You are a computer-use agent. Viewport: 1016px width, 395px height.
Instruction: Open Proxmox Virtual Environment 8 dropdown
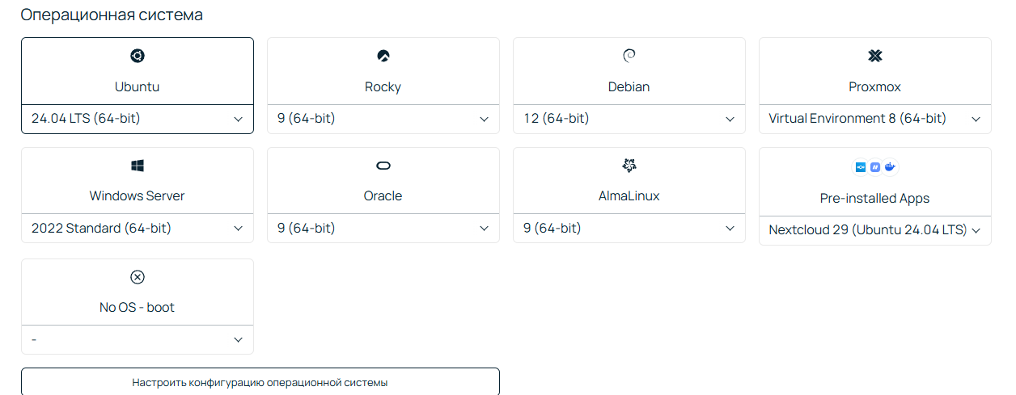[875, 119]
